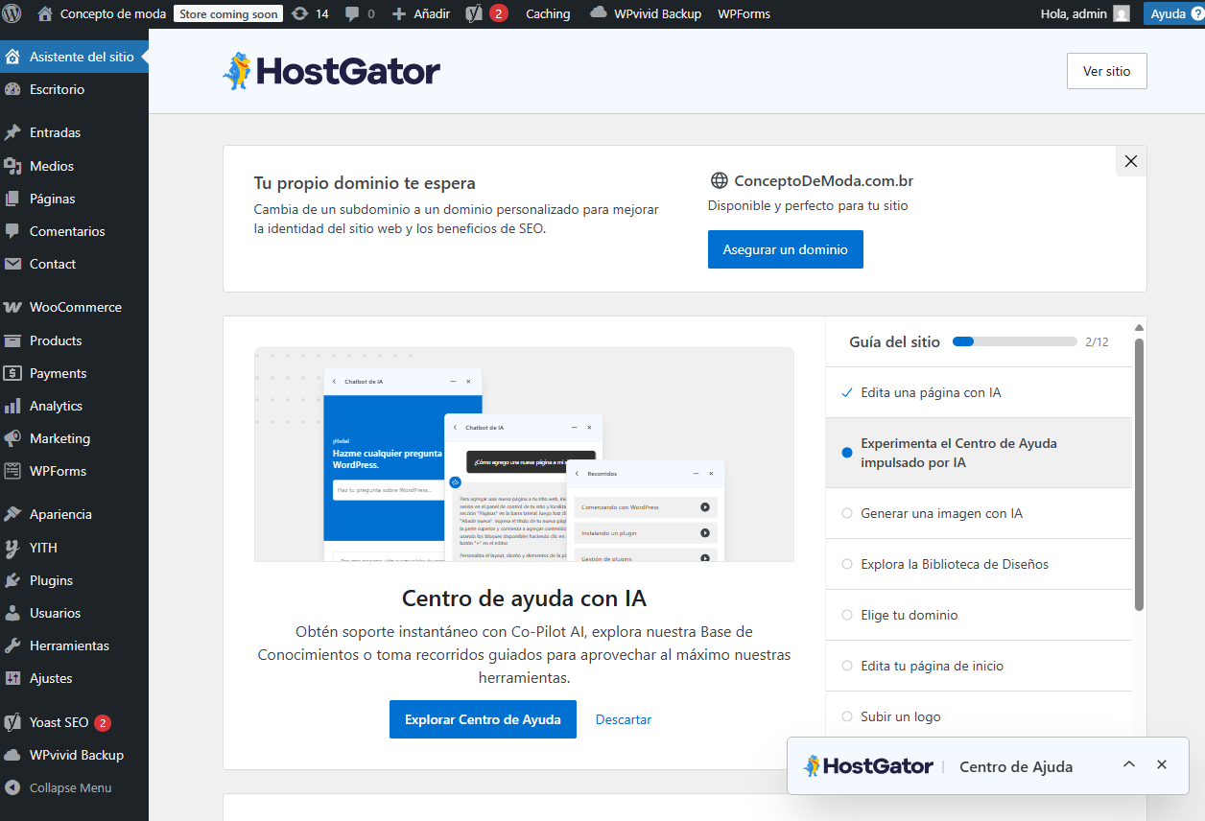Open the WPvivid Backup cloud icon in admin bar
Viewport: 1205px width, 821px height.
click(599, 13)
